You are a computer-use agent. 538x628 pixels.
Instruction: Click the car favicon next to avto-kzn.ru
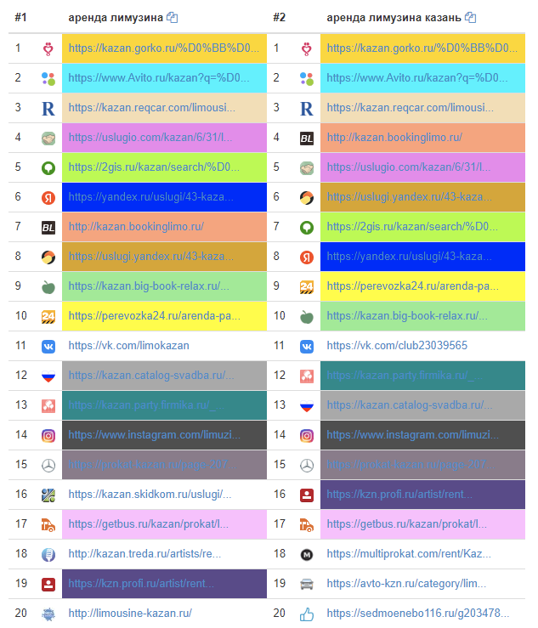pos(307,584)
